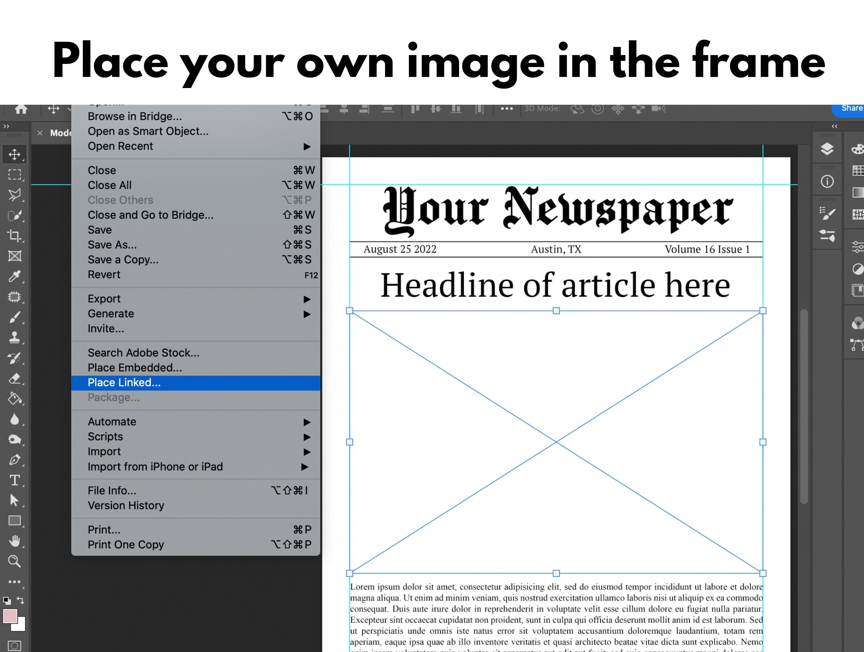Open the Brush Settings panel icon
The height and width of the screenshot is (652, 864).
point(827,213)
